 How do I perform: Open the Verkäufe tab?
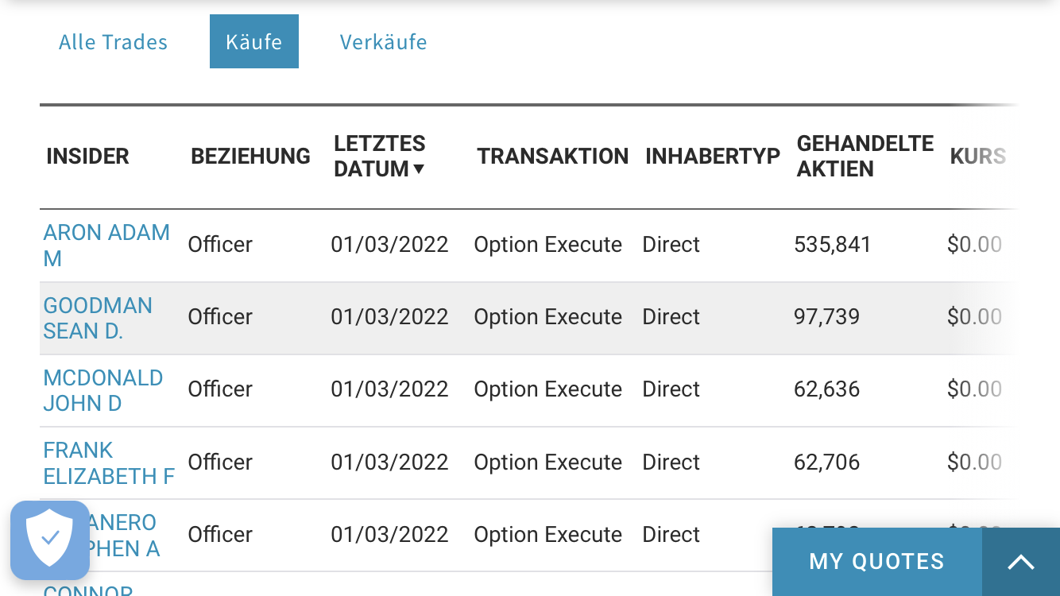pyautogui.click(x=383, y=42)
